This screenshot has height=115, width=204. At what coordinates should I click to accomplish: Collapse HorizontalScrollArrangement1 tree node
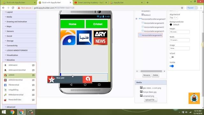[x=136, y=19]
